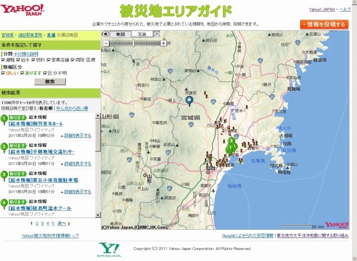Image resolution: width=357 pixels, height=261 pixels.
Task: Click green result pin 3 in results list
Action: (x=4, y=176)
